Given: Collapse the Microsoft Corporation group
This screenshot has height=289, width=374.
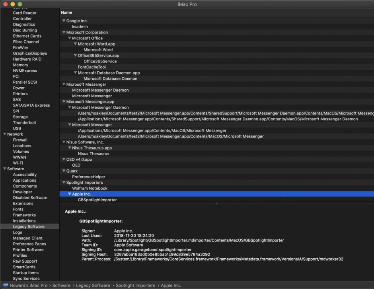Looking at the screenshot, I should coord(64,32).
